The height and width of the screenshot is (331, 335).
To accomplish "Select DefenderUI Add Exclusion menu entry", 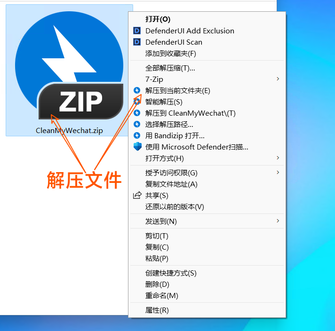I will click(x=207, y=31).
